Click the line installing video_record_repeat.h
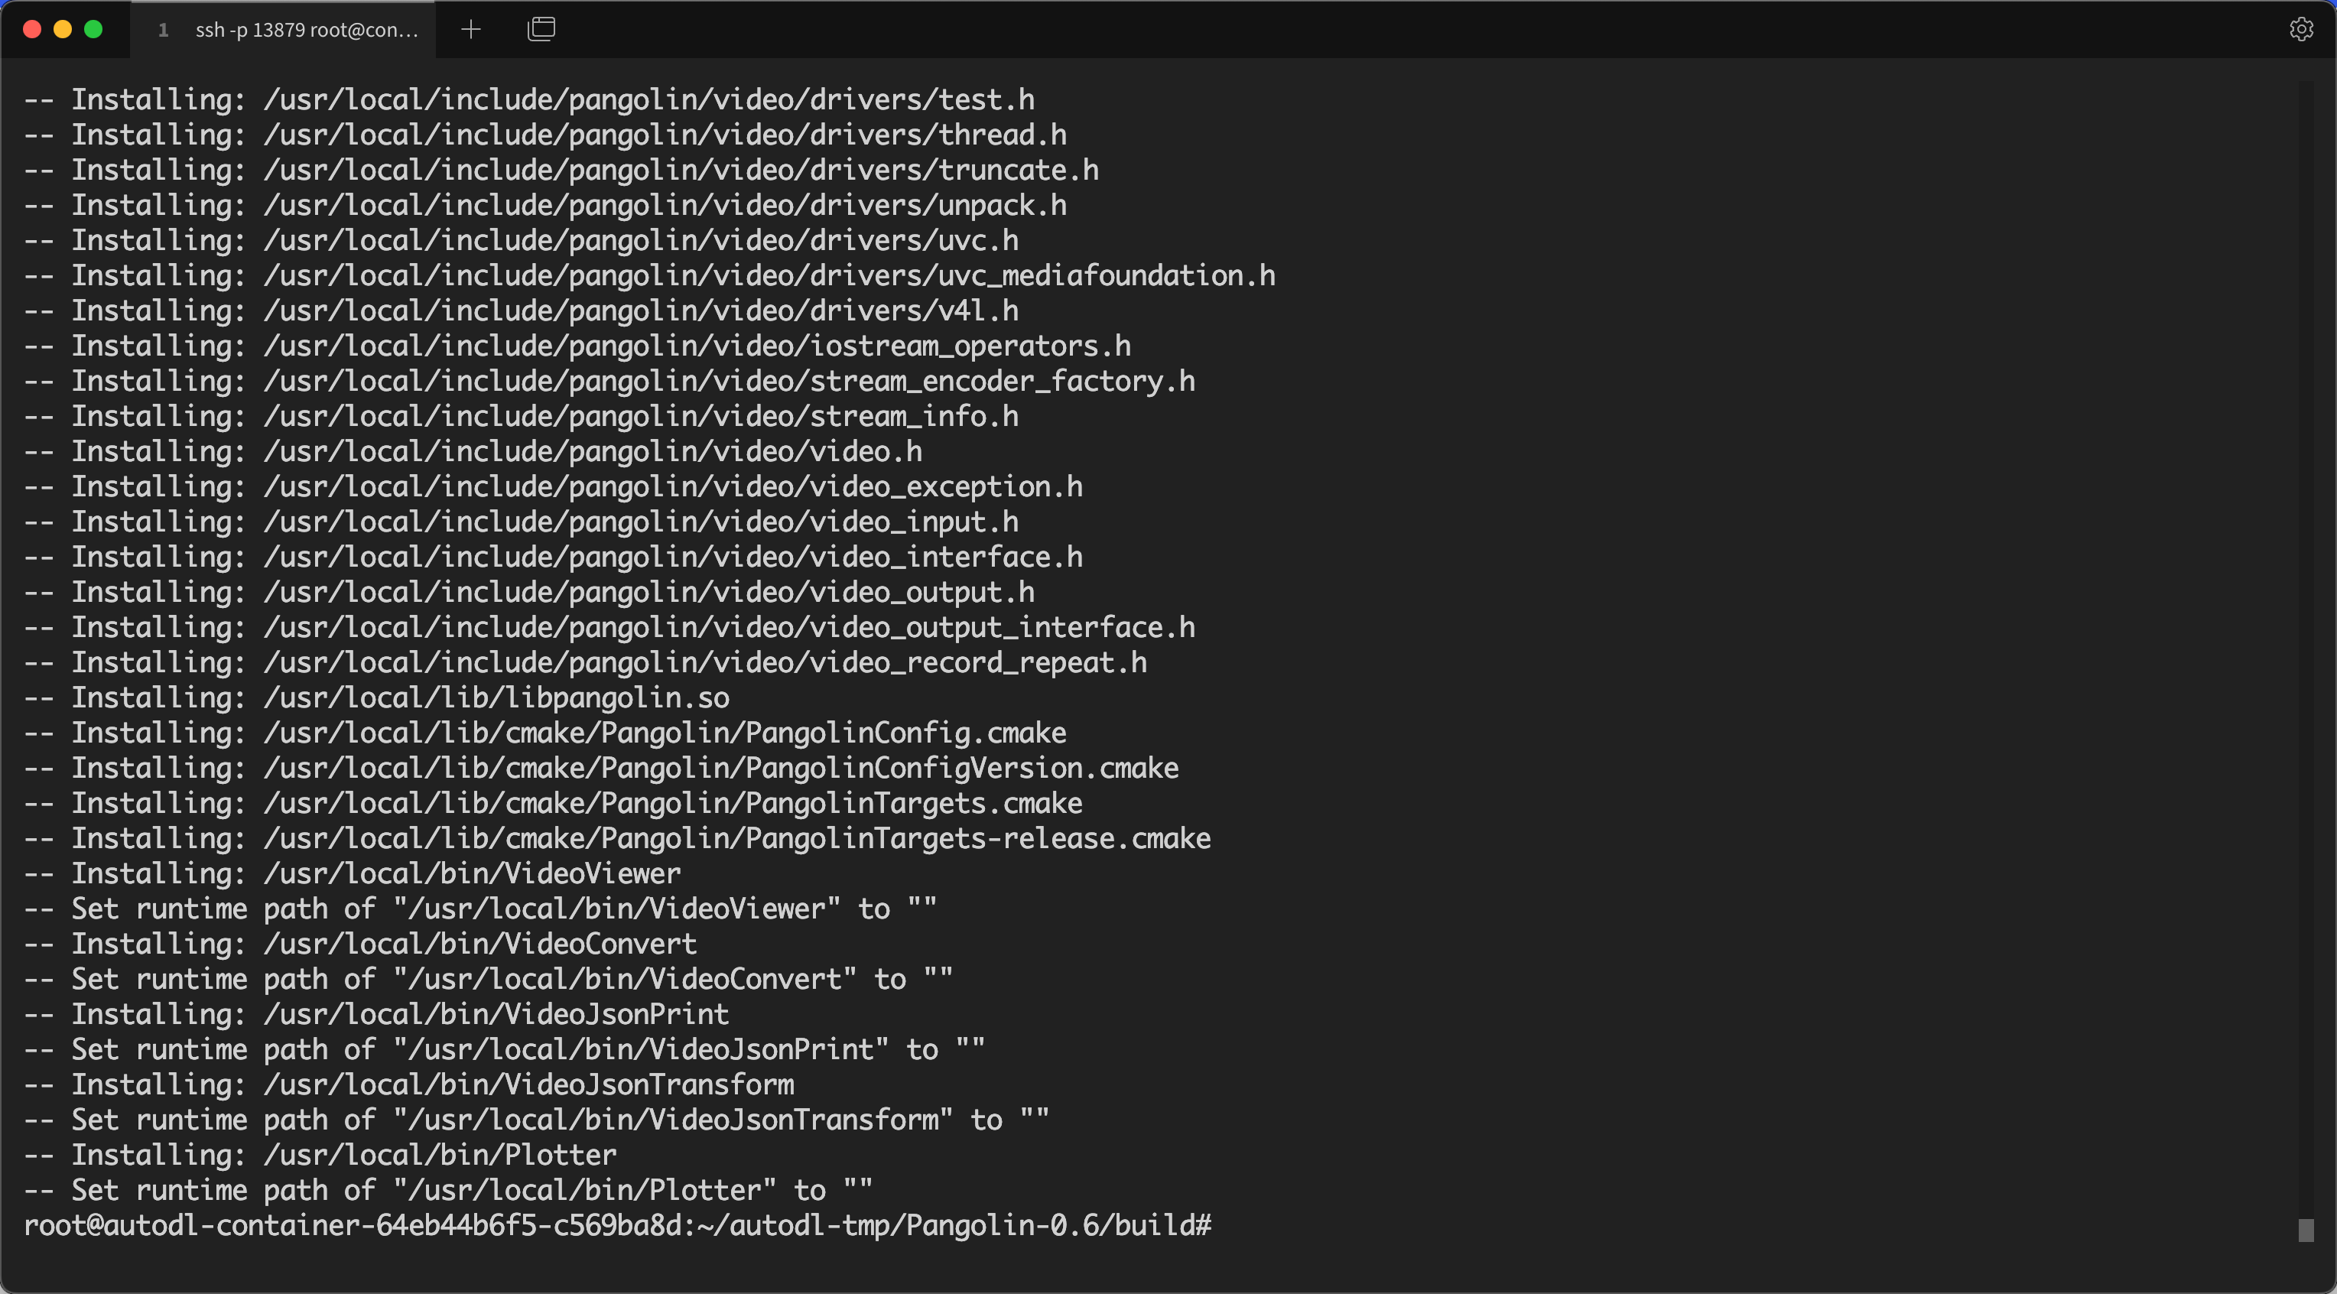2337x1294 pixels. click(585, 662)
